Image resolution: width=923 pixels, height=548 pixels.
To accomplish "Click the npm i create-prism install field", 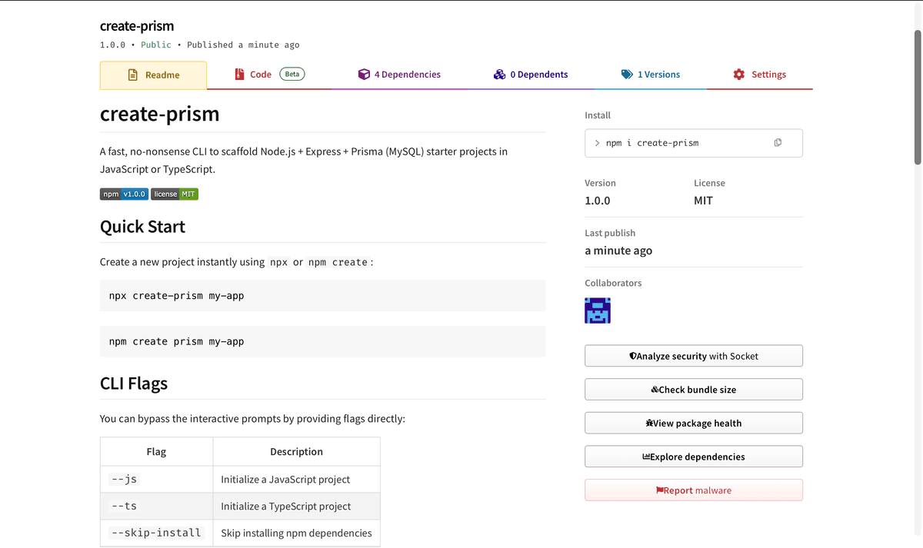I will point(694,143).
